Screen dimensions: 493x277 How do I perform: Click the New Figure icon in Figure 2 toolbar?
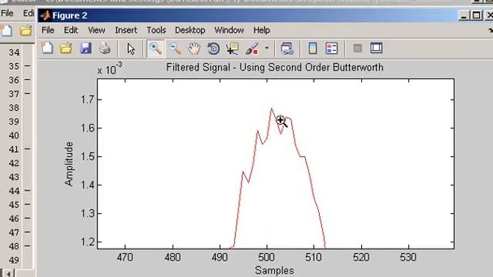click(x=47, y=48)
